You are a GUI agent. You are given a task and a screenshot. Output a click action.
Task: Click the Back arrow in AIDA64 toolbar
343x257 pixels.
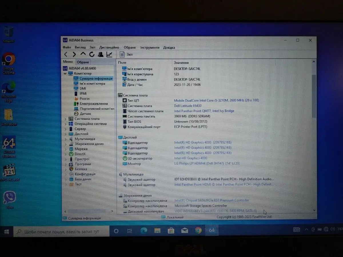(66, 54)
